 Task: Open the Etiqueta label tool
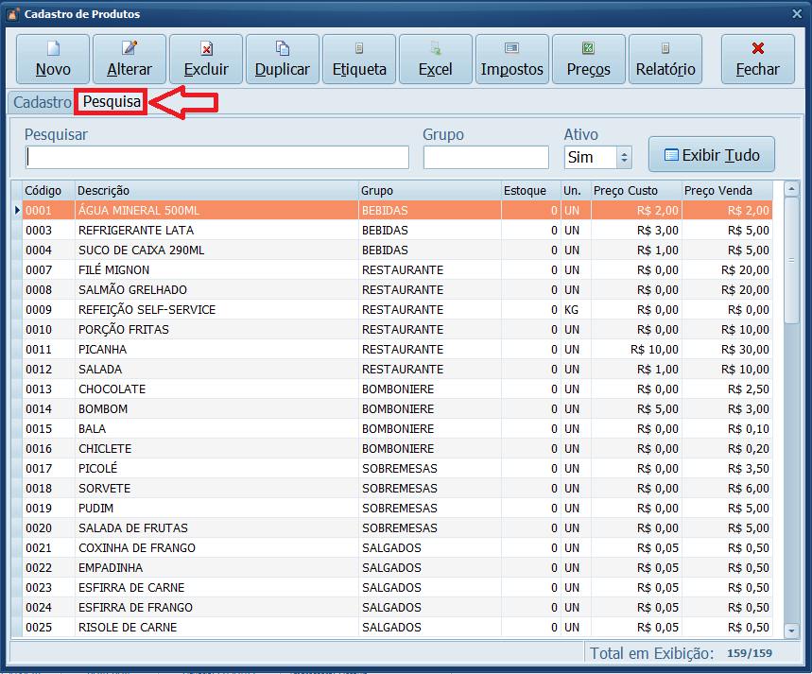pyautogui.click(x=359, y=59)
